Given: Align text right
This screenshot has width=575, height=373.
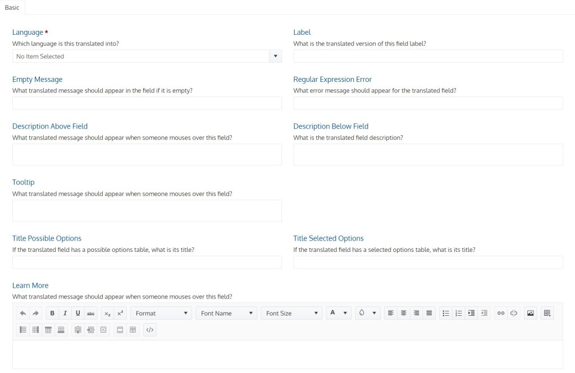Looking at the screenshot, I should 416,314.
